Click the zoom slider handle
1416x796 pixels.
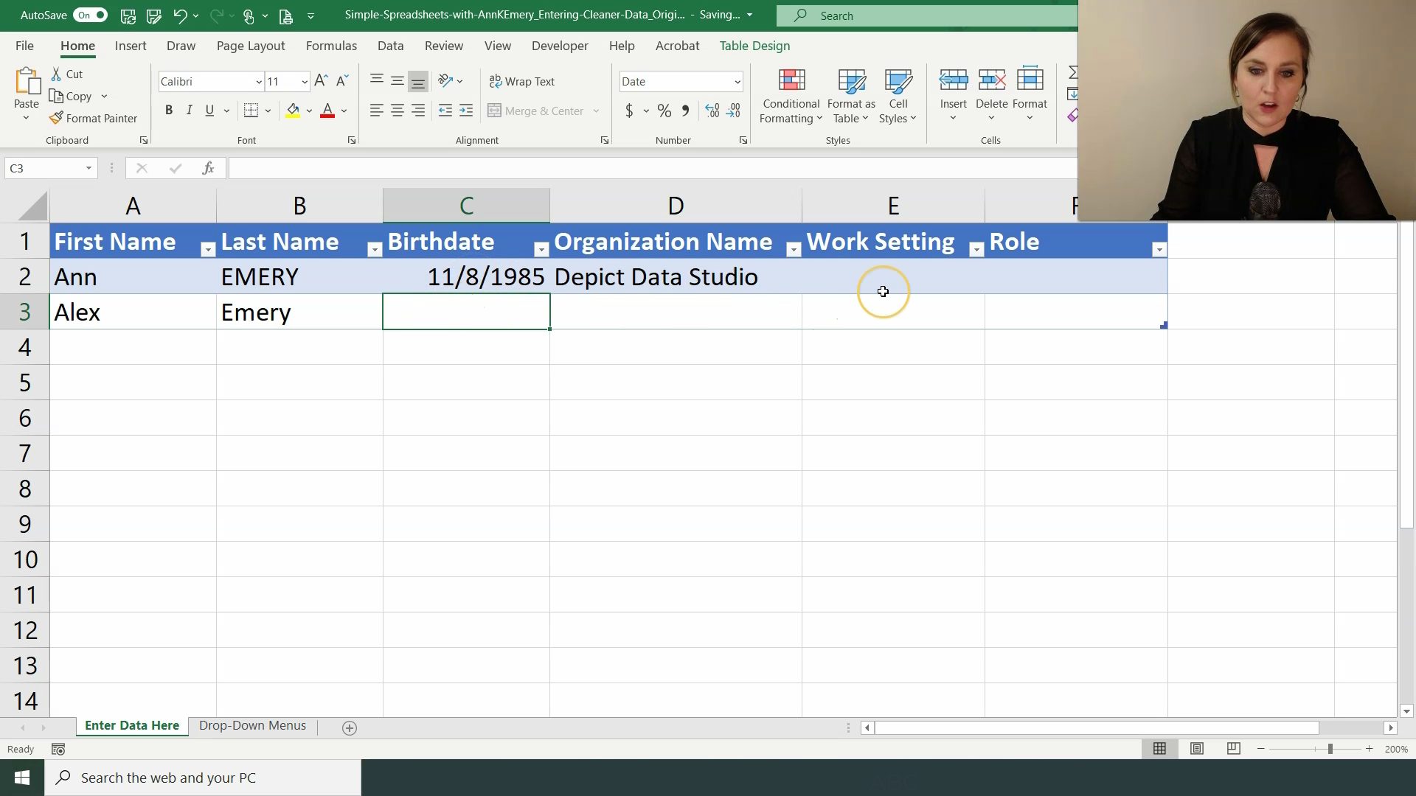pyautogui.click(x=1330, y=749)
